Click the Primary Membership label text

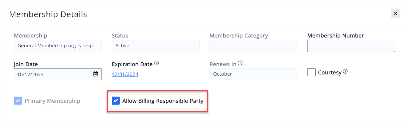point(52,101)
